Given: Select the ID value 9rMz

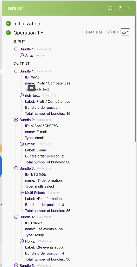Looking at the screenshot, I should [x=35, y=77].
